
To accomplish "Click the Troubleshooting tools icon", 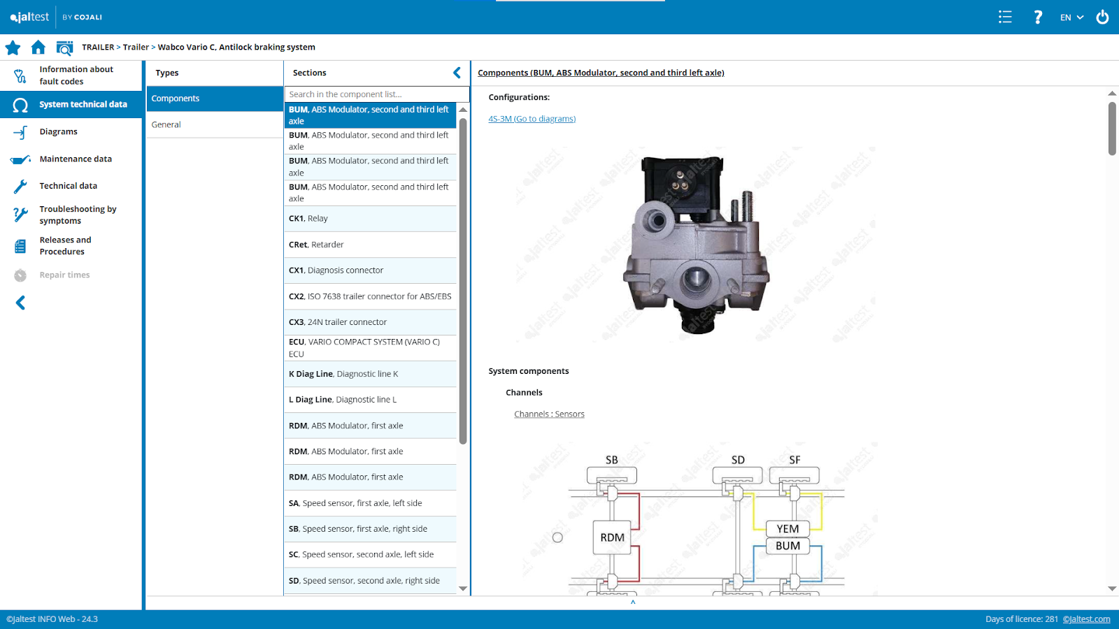I will pos(20,215).
